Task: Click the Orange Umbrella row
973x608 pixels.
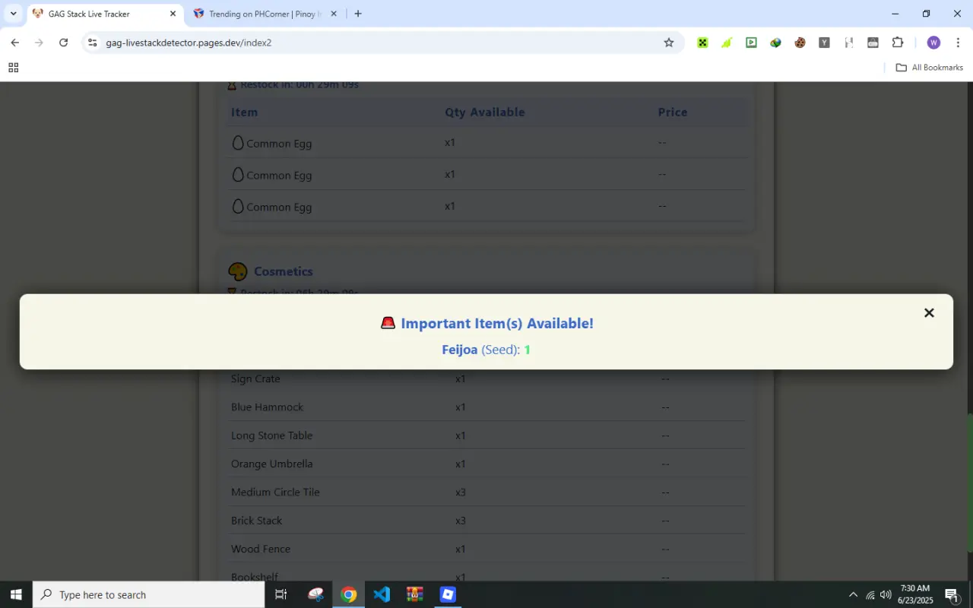Action: point(486,464)
